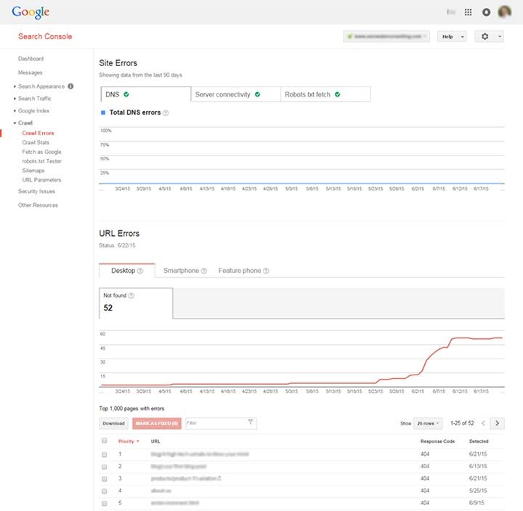
Task: Open the 25 rows dropdown
Action: [428, 423]
